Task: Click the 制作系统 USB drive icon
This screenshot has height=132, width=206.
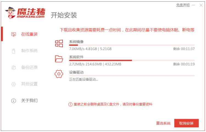Action: point(13,51)
